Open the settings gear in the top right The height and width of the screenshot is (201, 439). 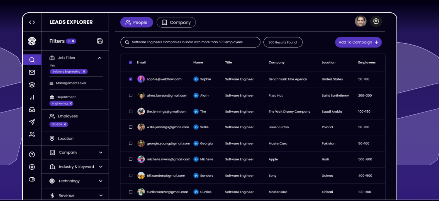coord(376,21)
